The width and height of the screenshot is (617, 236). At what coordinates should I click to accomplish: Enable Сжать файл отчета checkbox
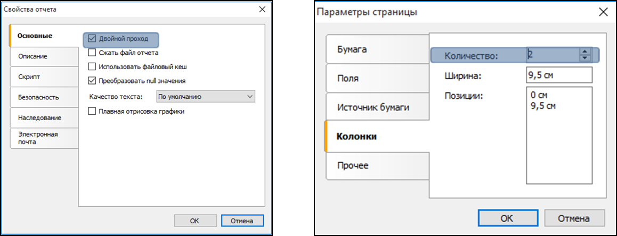92,53
